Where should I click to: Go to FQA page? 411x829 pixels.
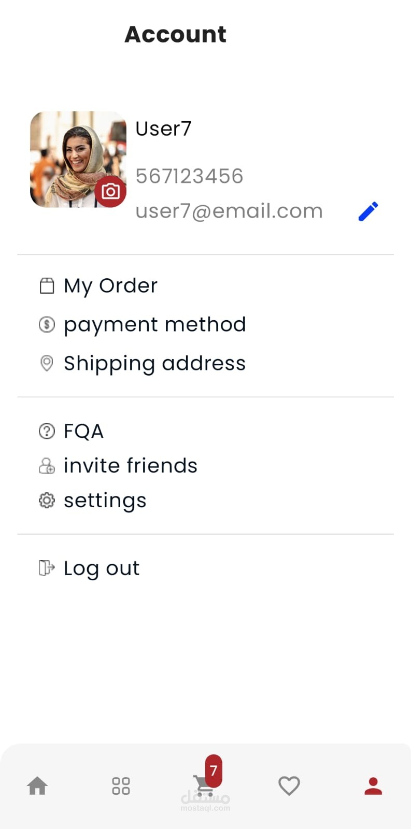click(x=83, y=431)
